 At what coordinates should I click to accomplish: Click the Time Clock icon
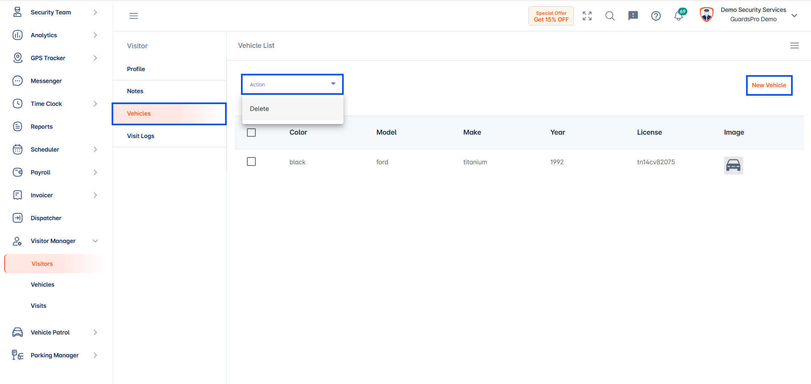coord(17,104)
